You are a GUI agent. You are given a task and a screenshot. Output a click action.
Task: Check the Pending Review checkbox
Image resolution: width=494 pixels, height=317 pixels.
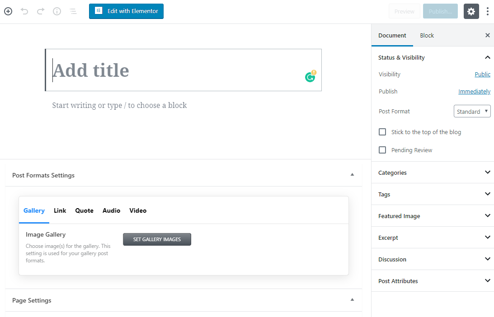click(x=382, y=150)
